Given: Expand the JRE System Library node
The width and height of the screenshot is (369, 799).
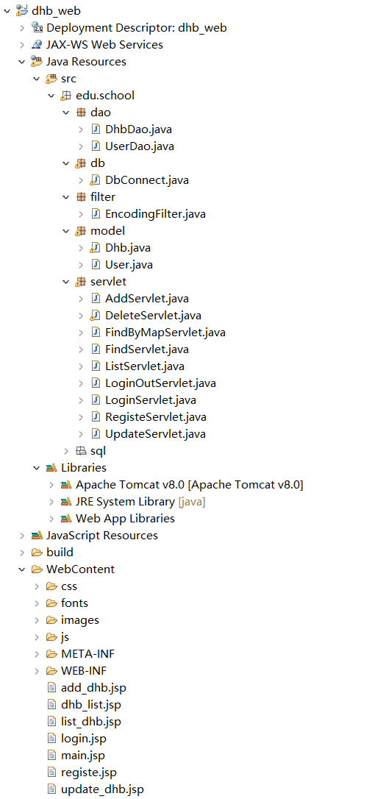Looking at the screenshot, I should [51, 501].
